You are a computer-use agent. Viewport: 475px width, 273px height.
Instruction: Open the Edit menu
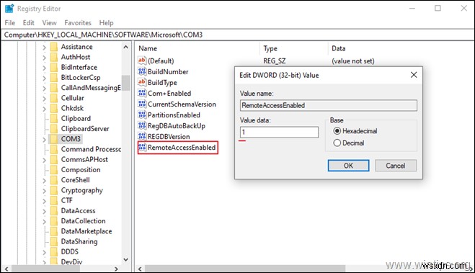point(29,23)
